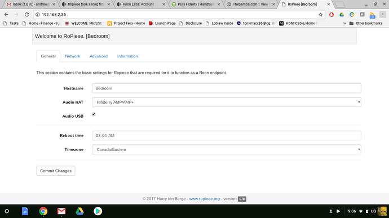Open the Opera extension icon
This screenshot has width=389, height=218.
(x=331, y=15)
